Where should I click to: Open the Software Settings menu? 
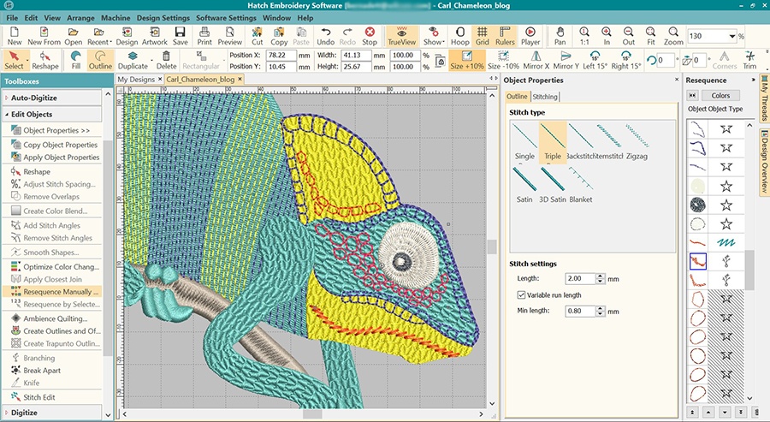tap(226, 17)
